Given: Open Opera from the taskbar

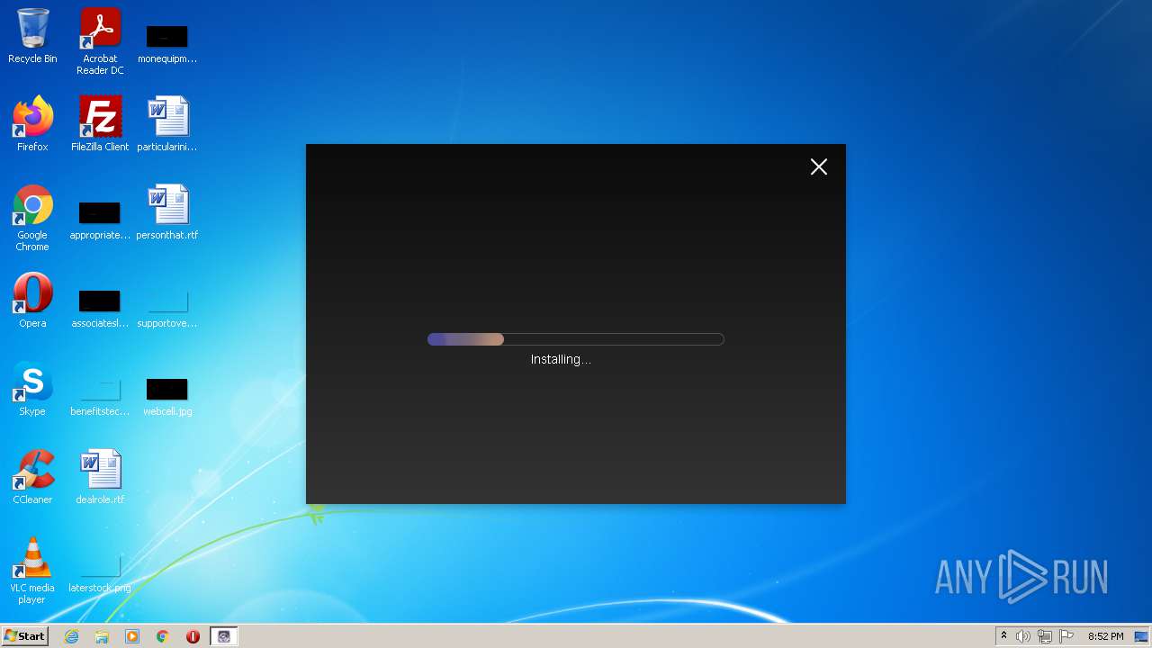Looking at the screenshot, I should click(193, 636).
